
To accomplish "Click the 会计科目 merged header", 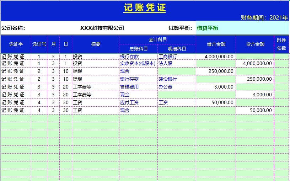I will 157,39.
